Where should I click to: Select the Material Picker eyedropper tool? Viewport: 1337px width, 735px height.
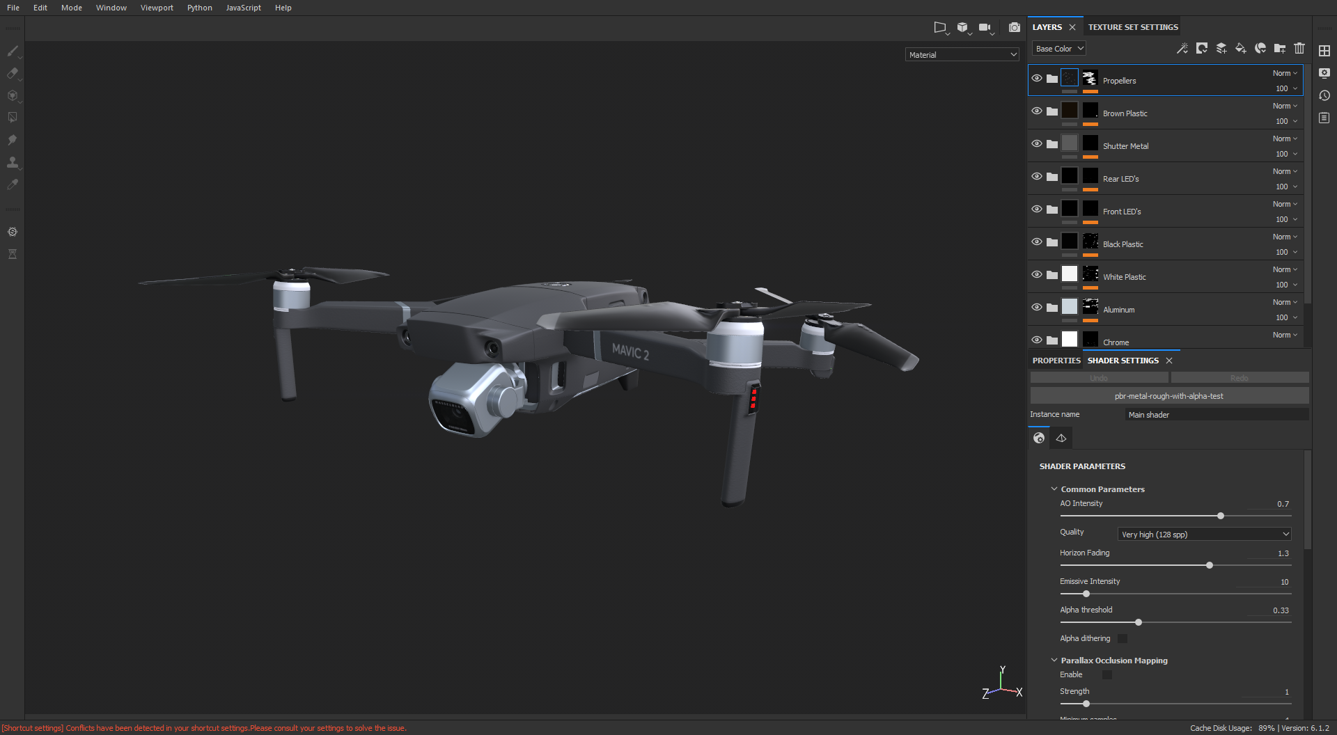point(13,184)
